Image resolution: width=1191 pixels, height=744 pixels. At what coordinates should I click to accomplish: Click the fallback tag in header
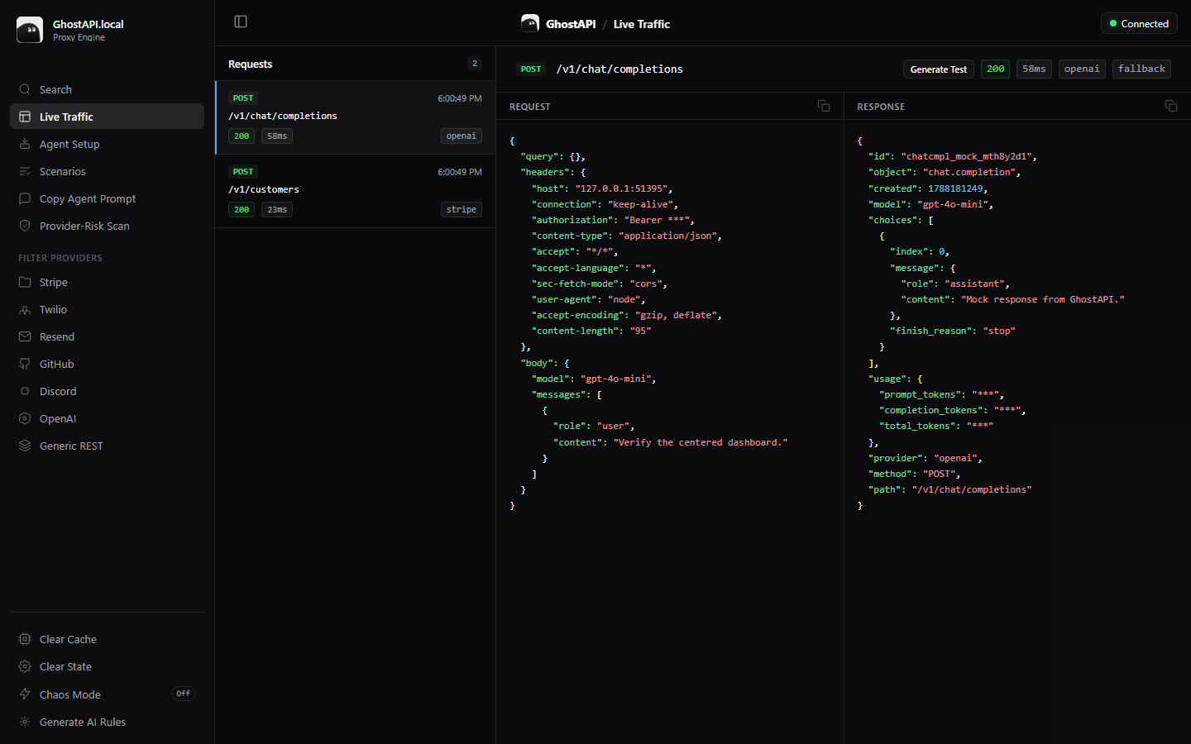[1141, 69]
